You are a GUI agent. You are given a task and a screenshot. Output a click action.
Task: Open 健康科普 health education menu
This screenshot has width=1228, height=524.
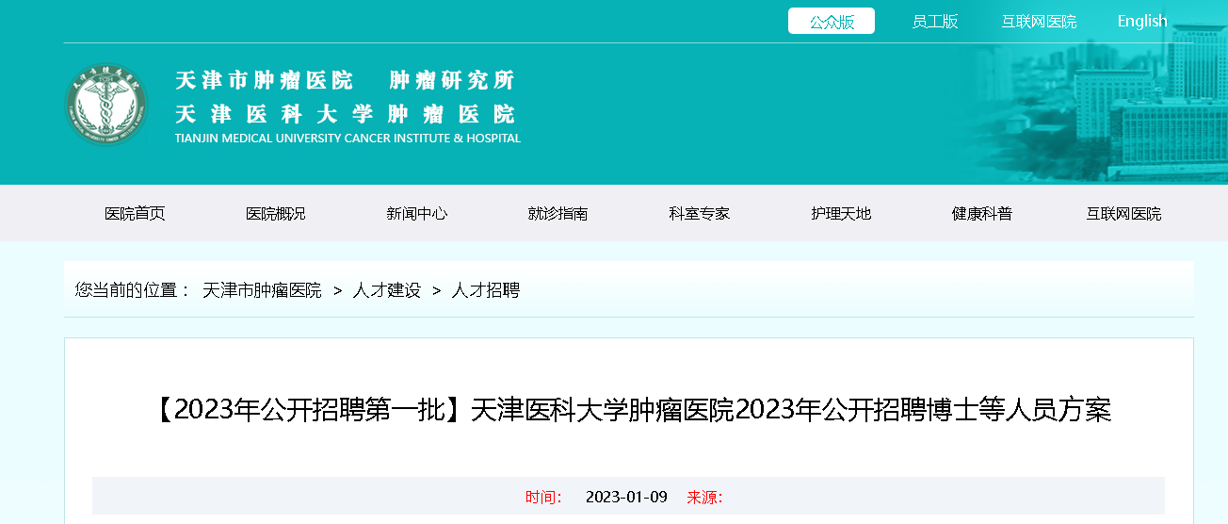point(982,214)
